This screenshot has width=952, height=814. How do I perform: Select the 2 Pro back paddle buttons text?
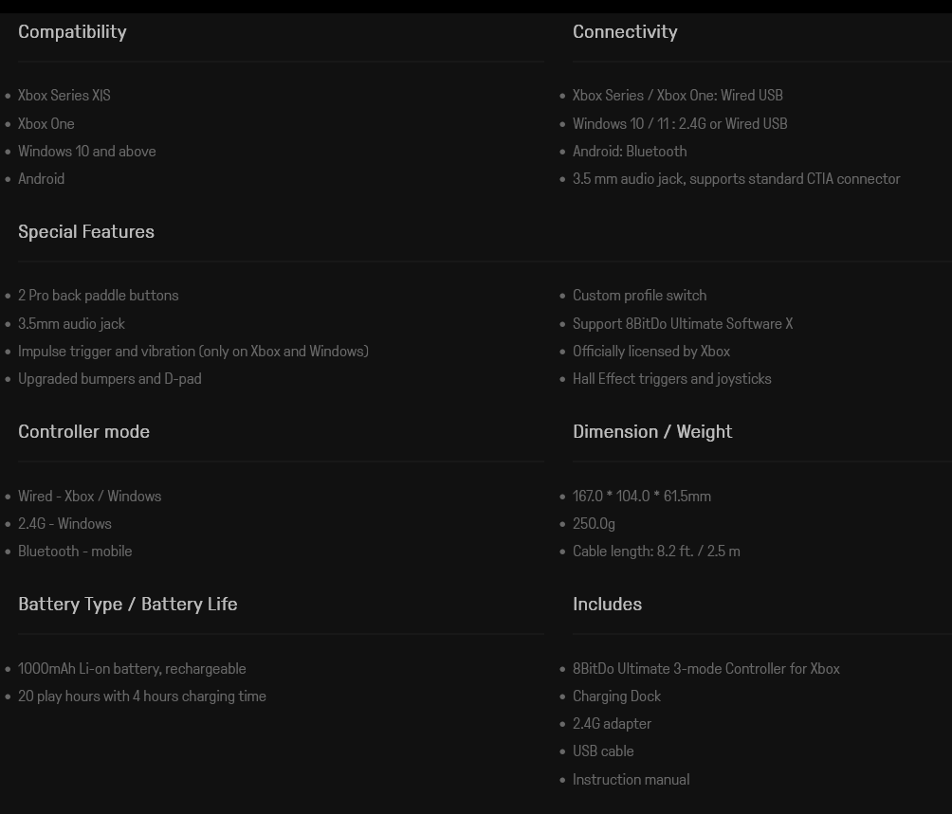(98, 295)
